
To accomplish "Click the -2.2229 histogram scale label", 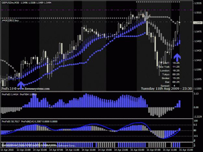I will [198, 117].
